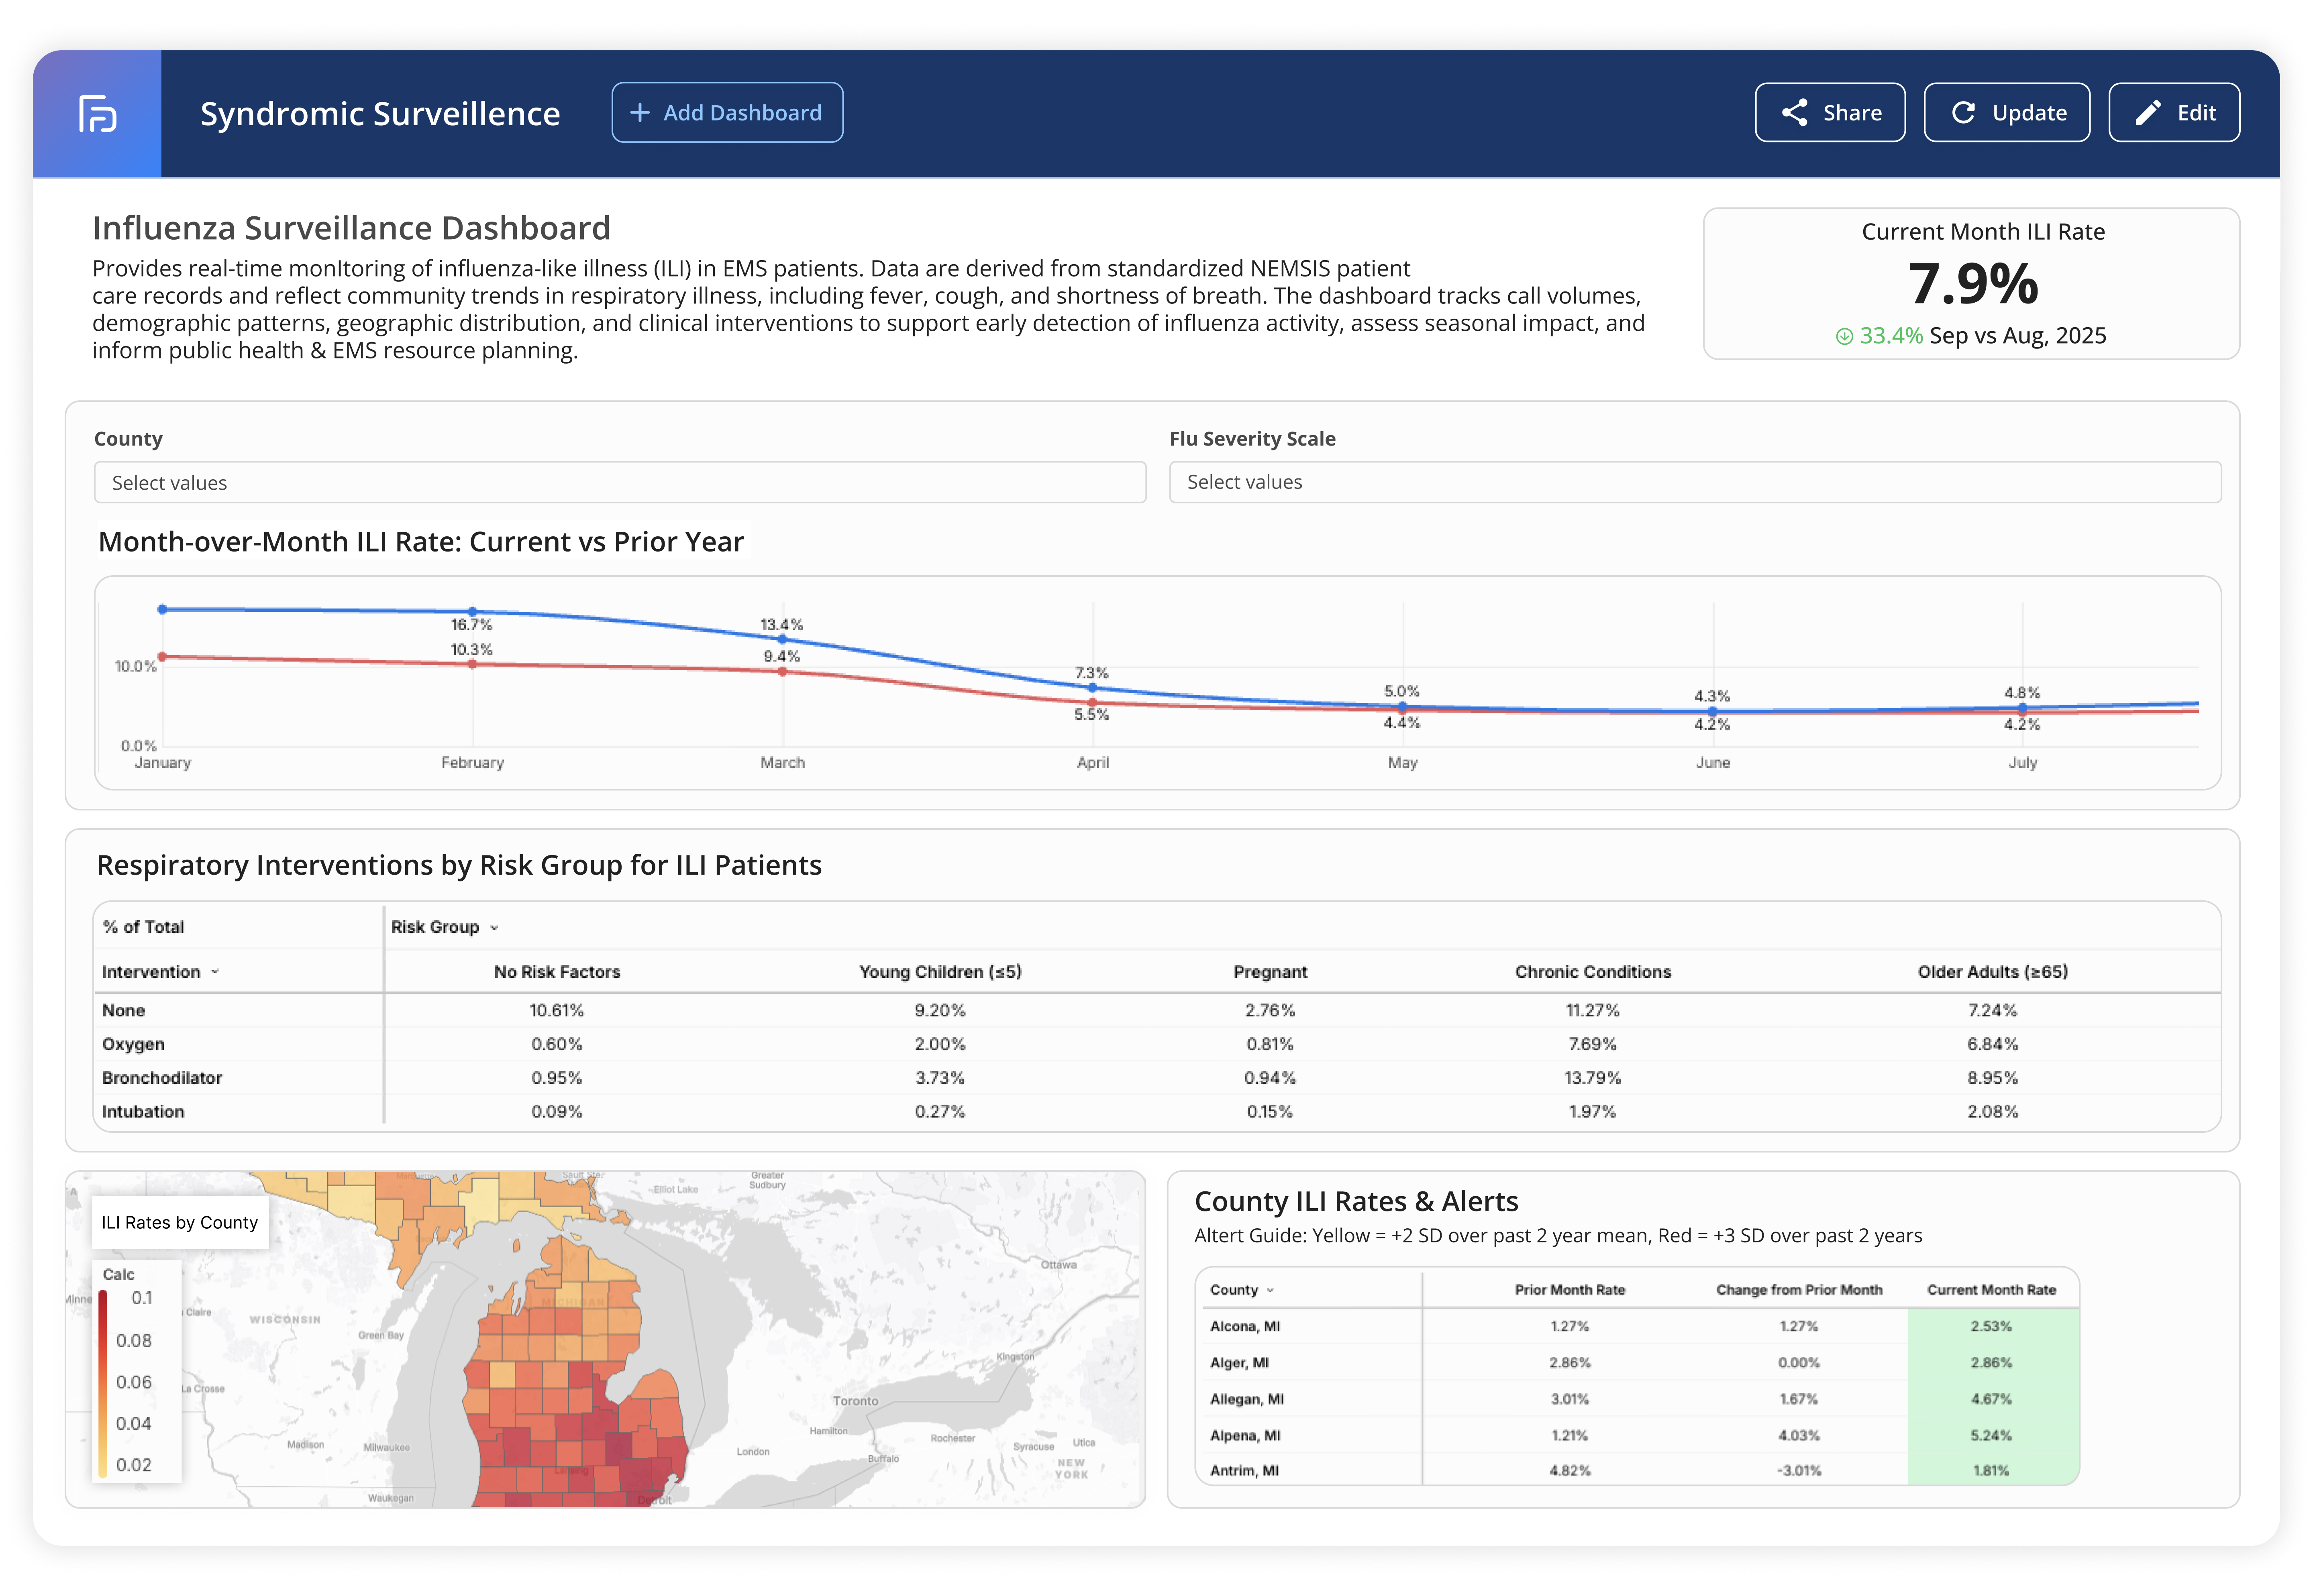
Task: Click the ILI Rates by County map label
Action: [180, 1223]
